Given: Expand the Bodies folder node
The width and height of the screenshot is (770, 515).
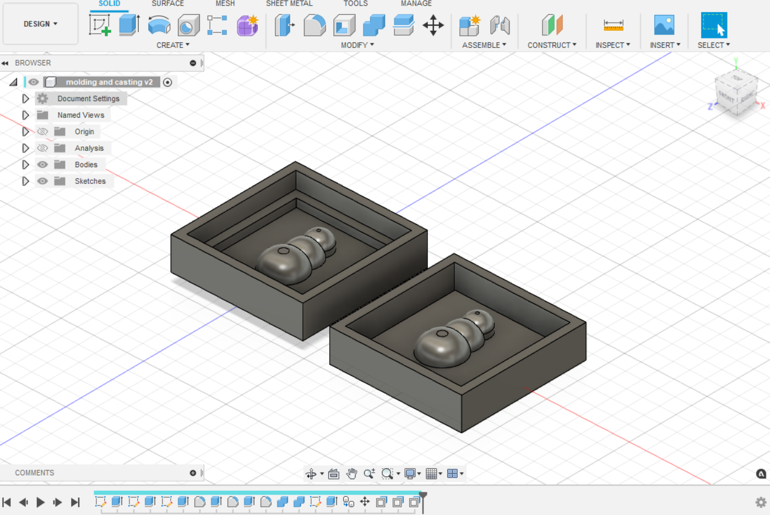Looking at the screenshot, I should tap(25, 165).
